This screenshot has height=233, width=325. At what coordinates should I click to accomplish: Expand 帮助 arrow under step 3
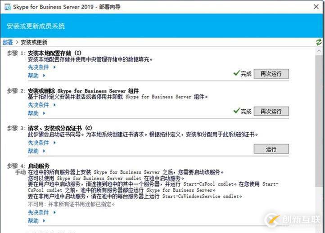coord(44,151)
